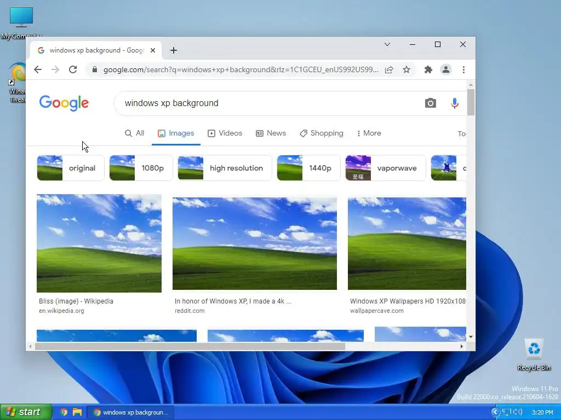This screenshot has height=420, width=561.
Task: Select the 'vaporwave' filter chip
Action: tap(386, 168)
